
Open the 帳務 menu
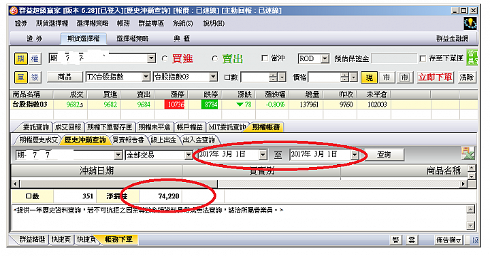[123, 23]
